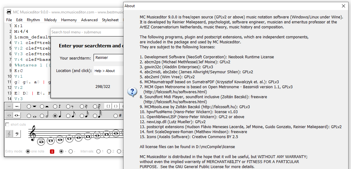Select the whole note duration radio button
The width and height of the screenshot is (351, 169).
tap(29, 116)
